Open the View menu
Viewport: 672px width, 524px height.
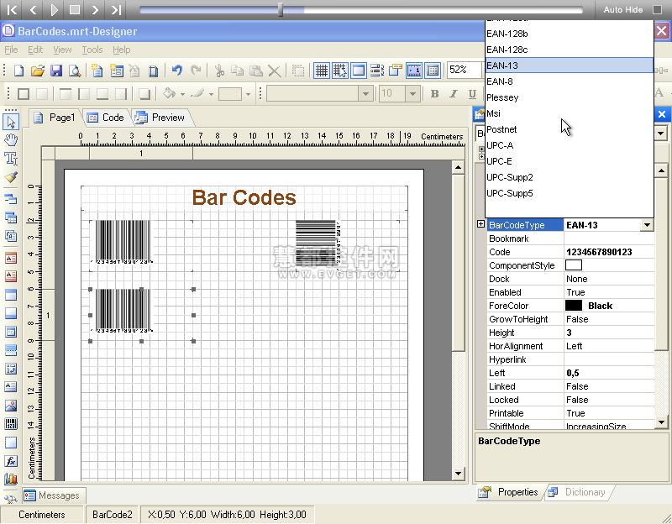62,50
